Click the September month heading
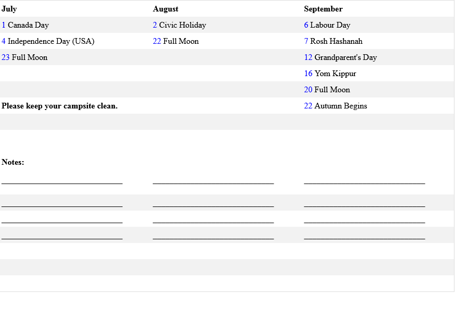Screen dimensions: 455x317 click(x=323, y=9)
